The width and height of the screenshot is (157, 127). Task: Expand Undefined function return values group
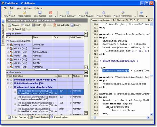(8, 80)
